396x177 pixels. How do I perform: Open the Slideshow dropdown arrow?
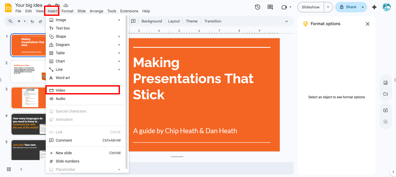pyautogui.click(x=328, y=7)
